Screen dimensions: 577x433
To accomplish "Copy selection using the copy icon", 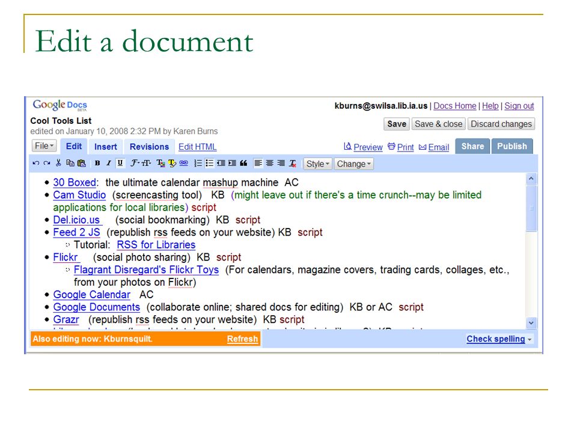I will [x=70, y=163].
